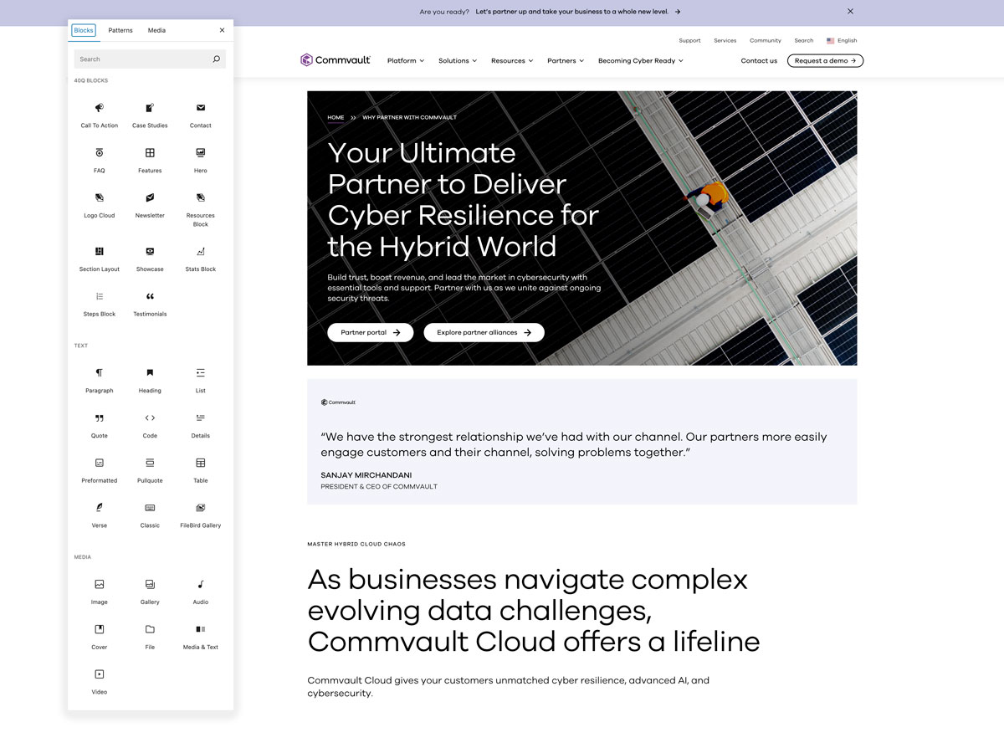Add a Table block

pos(201,469)
